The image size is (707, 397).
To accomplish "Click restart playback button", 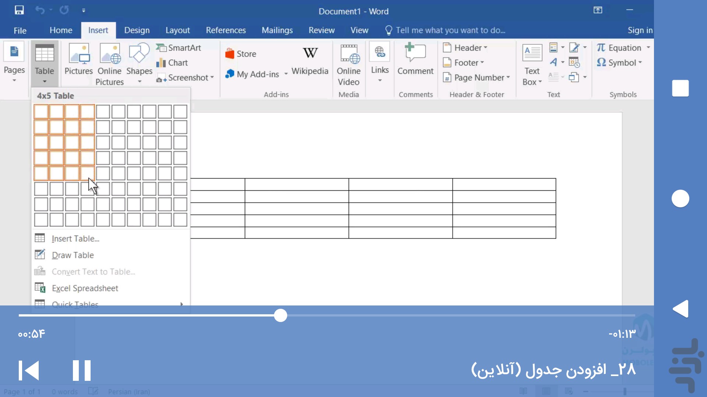I will pos(28,369).
